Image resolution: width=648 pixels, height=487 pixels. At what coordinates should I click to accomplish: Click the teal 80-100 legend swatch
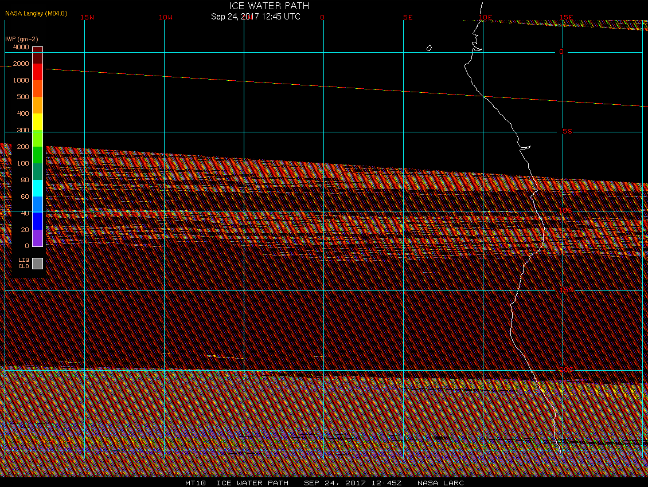tap(37, 171)
